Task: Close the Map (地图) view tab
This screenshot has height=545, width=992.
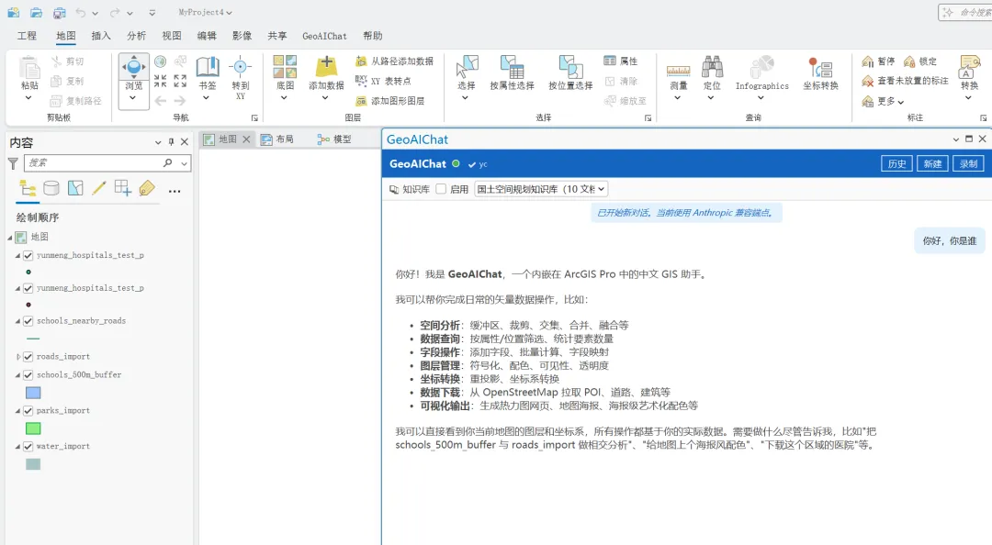Action: [x=246, y=139]
